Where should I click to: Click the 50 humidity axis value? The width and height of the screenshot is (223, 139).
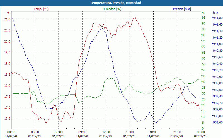click(x=204, y=70)
